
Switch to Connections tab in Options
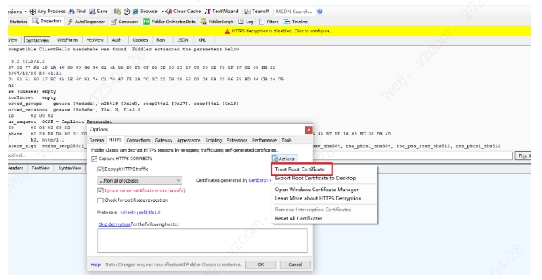(x=138, y=140)
